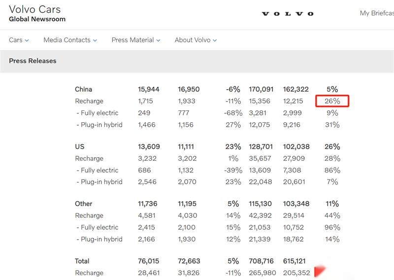Open the About Volvo menu

pos(196,40)
